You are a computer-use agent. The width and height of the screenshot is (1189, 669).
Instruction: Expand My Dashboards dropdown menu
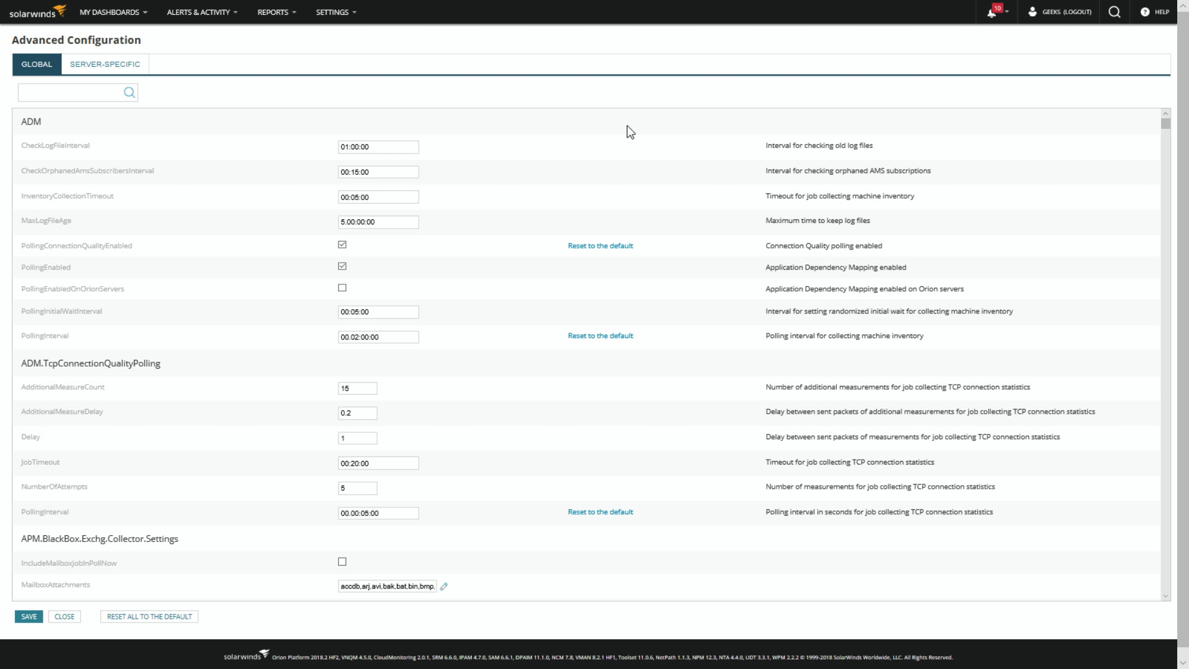point(113,12)
